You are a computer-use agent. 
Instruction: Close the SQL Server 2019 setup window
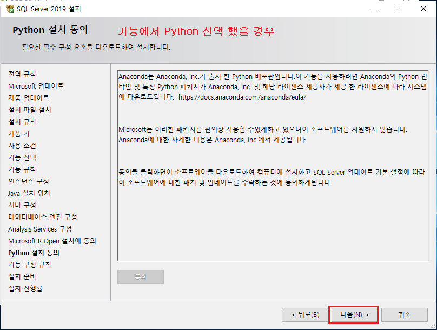click(423, 9)
